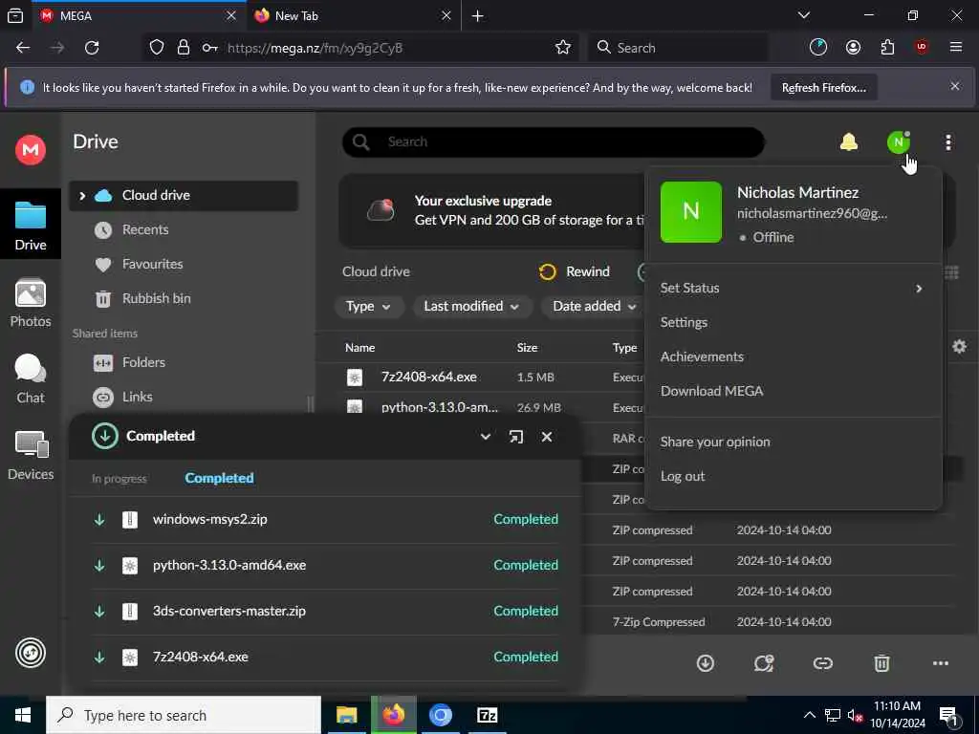Show hidden system tray icons

pyautogui.click(x=809, y=715)
